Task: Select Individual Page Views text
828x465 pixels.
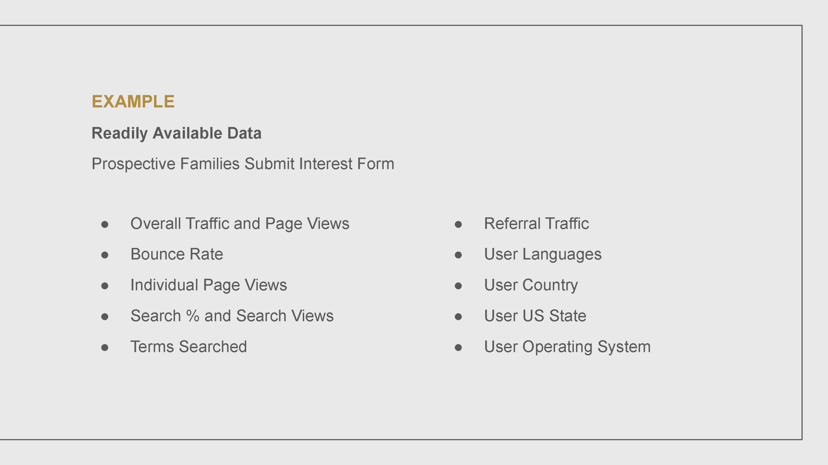Action: pos(209,285)
